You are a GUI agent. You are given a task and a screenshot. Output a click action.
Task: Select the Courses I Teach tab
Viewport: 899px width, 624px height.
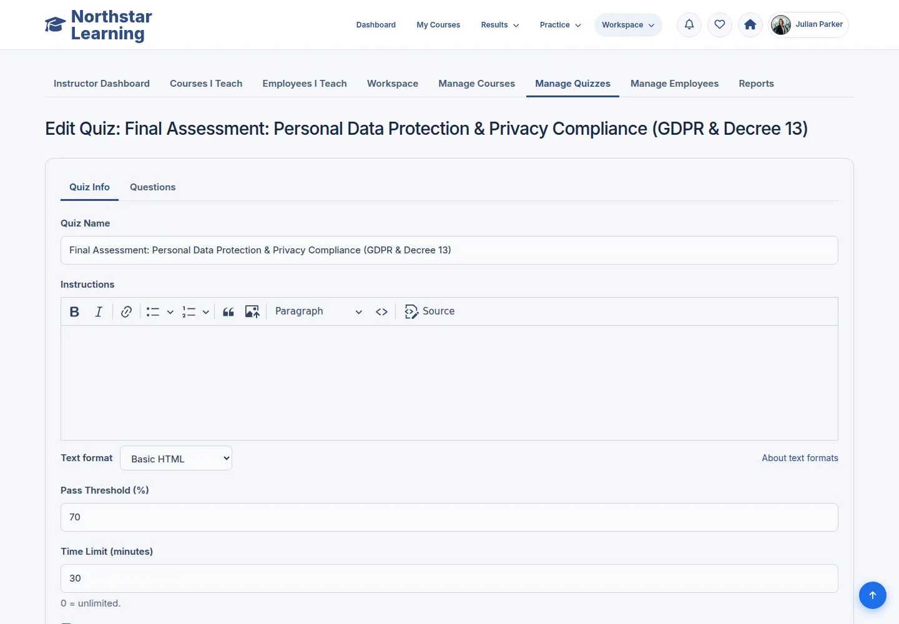tap(206, 84)
